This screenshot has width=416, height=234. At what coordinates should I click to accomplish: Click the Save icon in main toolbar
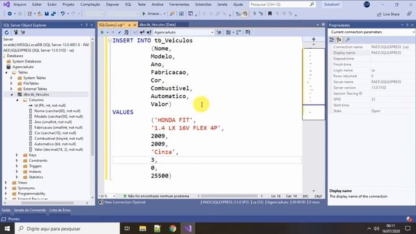47,14
